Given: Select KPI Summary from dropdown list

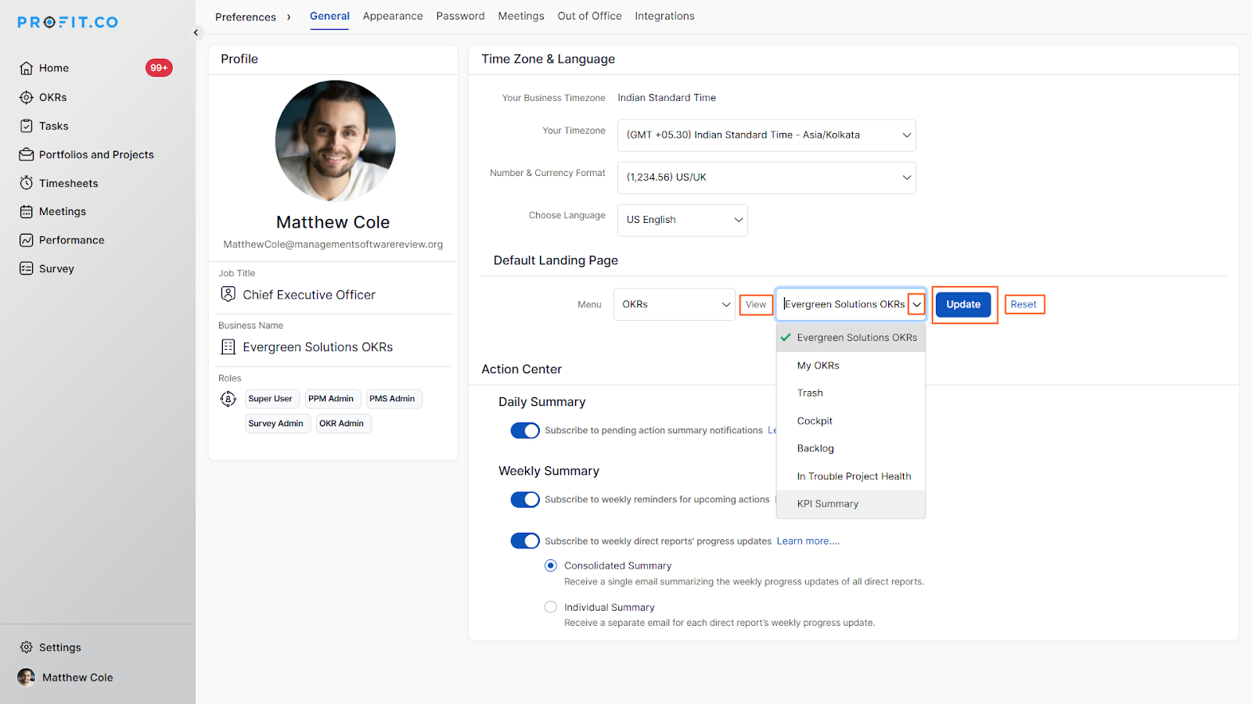Looking at the screenshot, I should [827, 504].
